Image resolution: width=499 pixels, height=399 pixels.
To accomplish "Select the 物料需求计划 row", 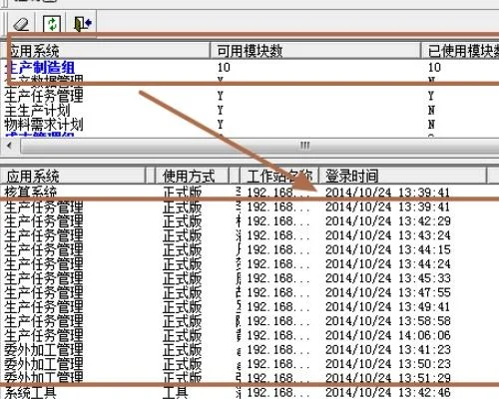I will [x=249, y=125].
